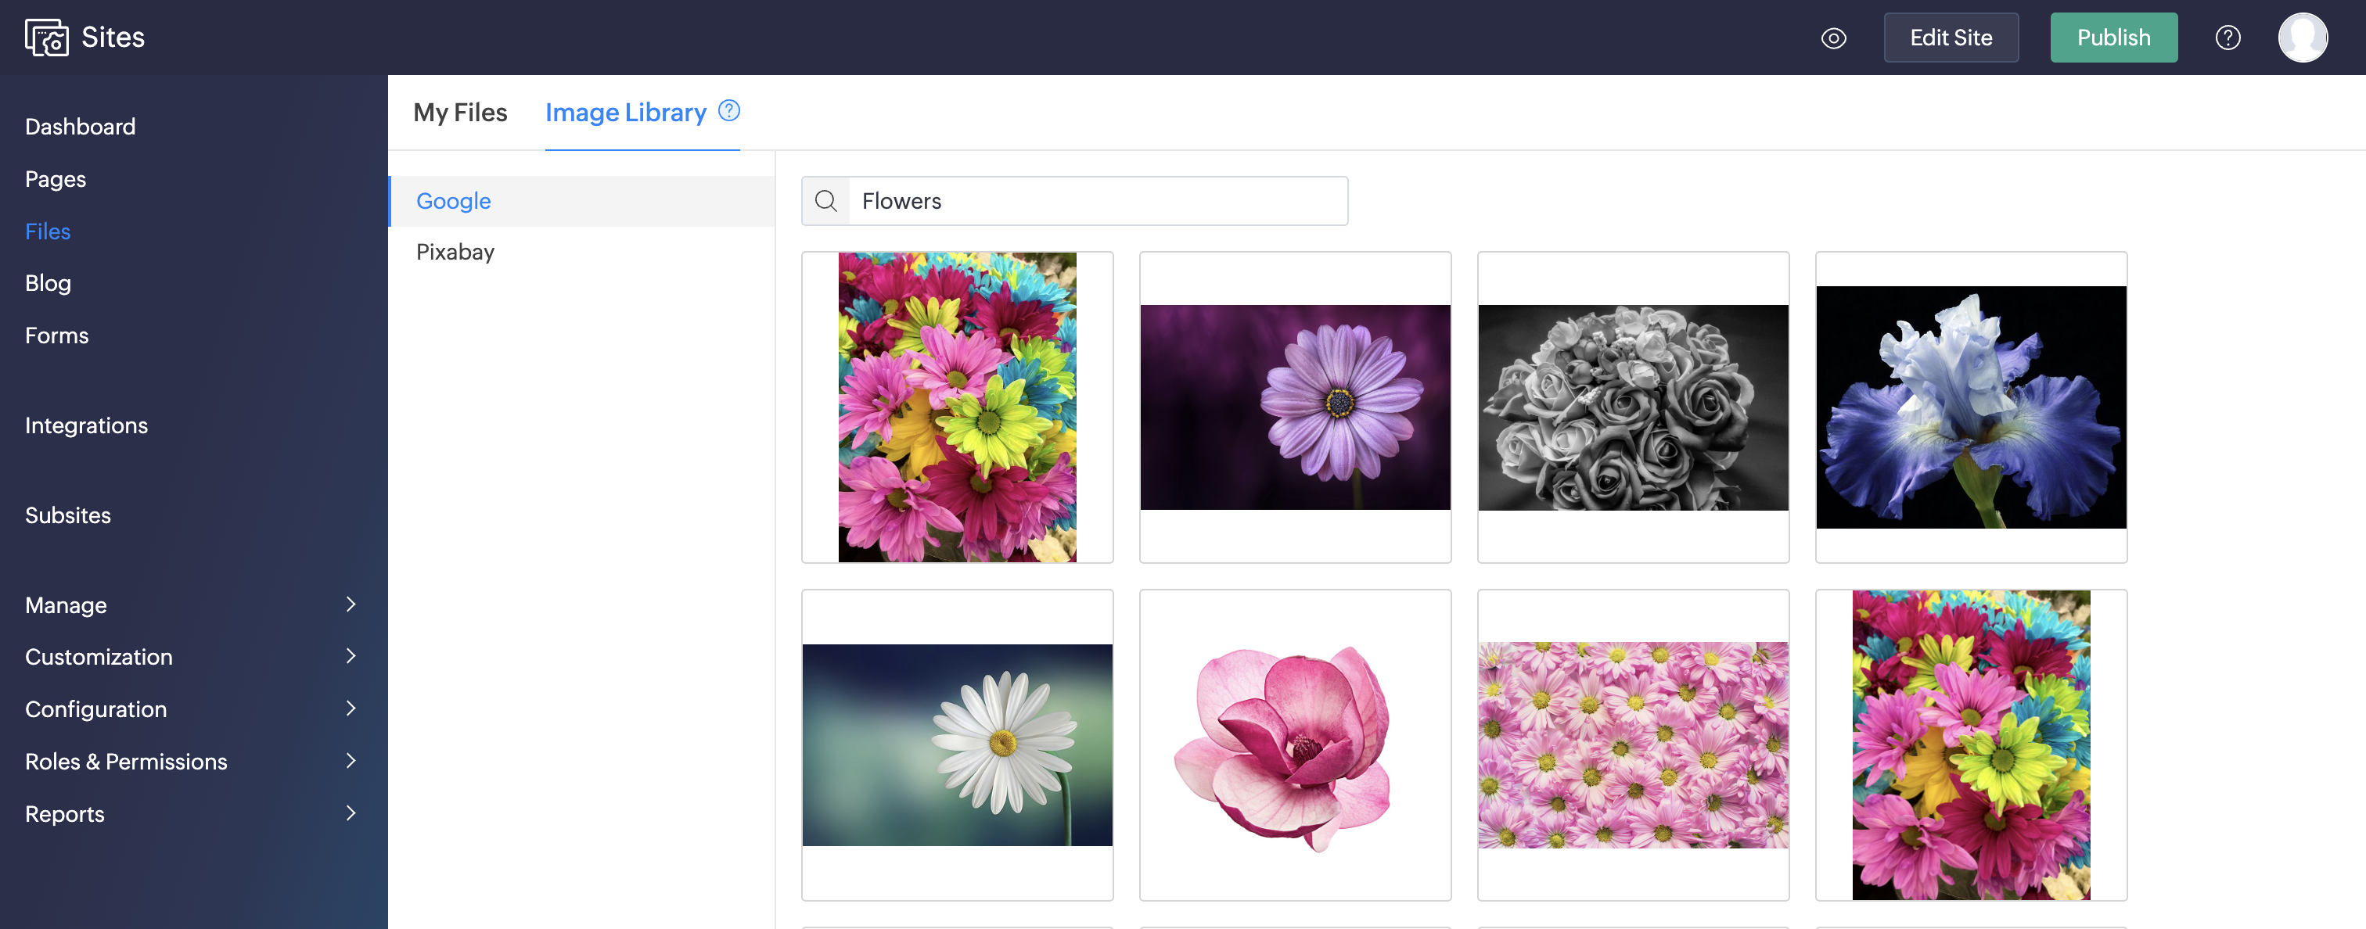
Task: Expand the Manage menu chevron
Action: coord(351,604)
